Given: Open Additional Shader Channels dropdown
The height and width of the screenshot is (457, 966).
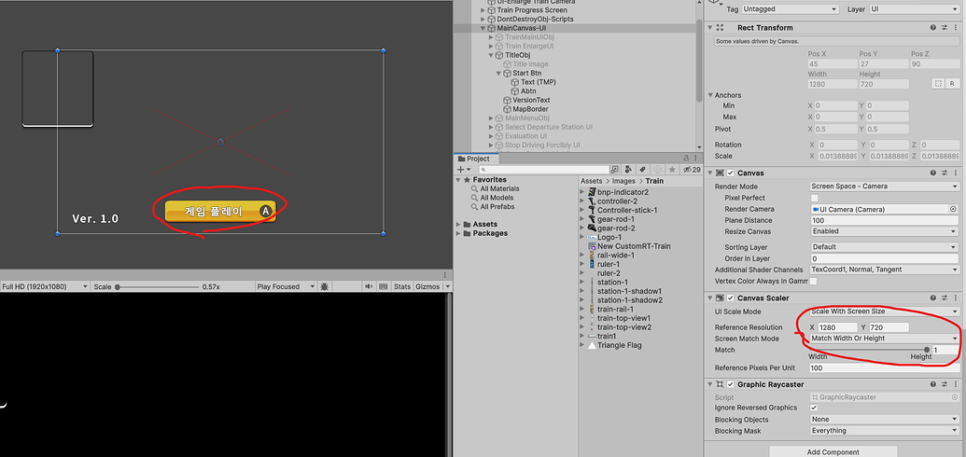Looking at the screenshot, I should point(885,270).
